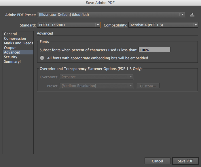
Task: Click the Fonts group label
Action: pos(44,42)
